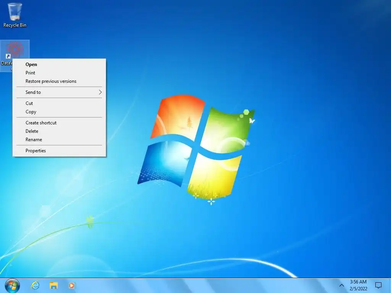This screenshot has width=391, height=293.
Task: Select Create shortcut in the menu
Action: point(59,122)
